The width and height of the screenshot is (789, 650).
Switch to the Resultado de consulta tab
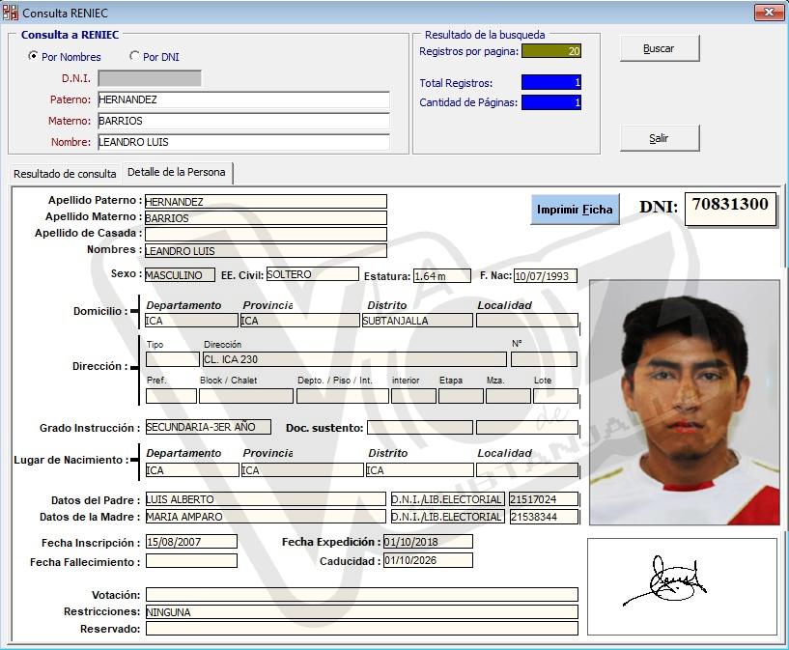tap(65, 174)
